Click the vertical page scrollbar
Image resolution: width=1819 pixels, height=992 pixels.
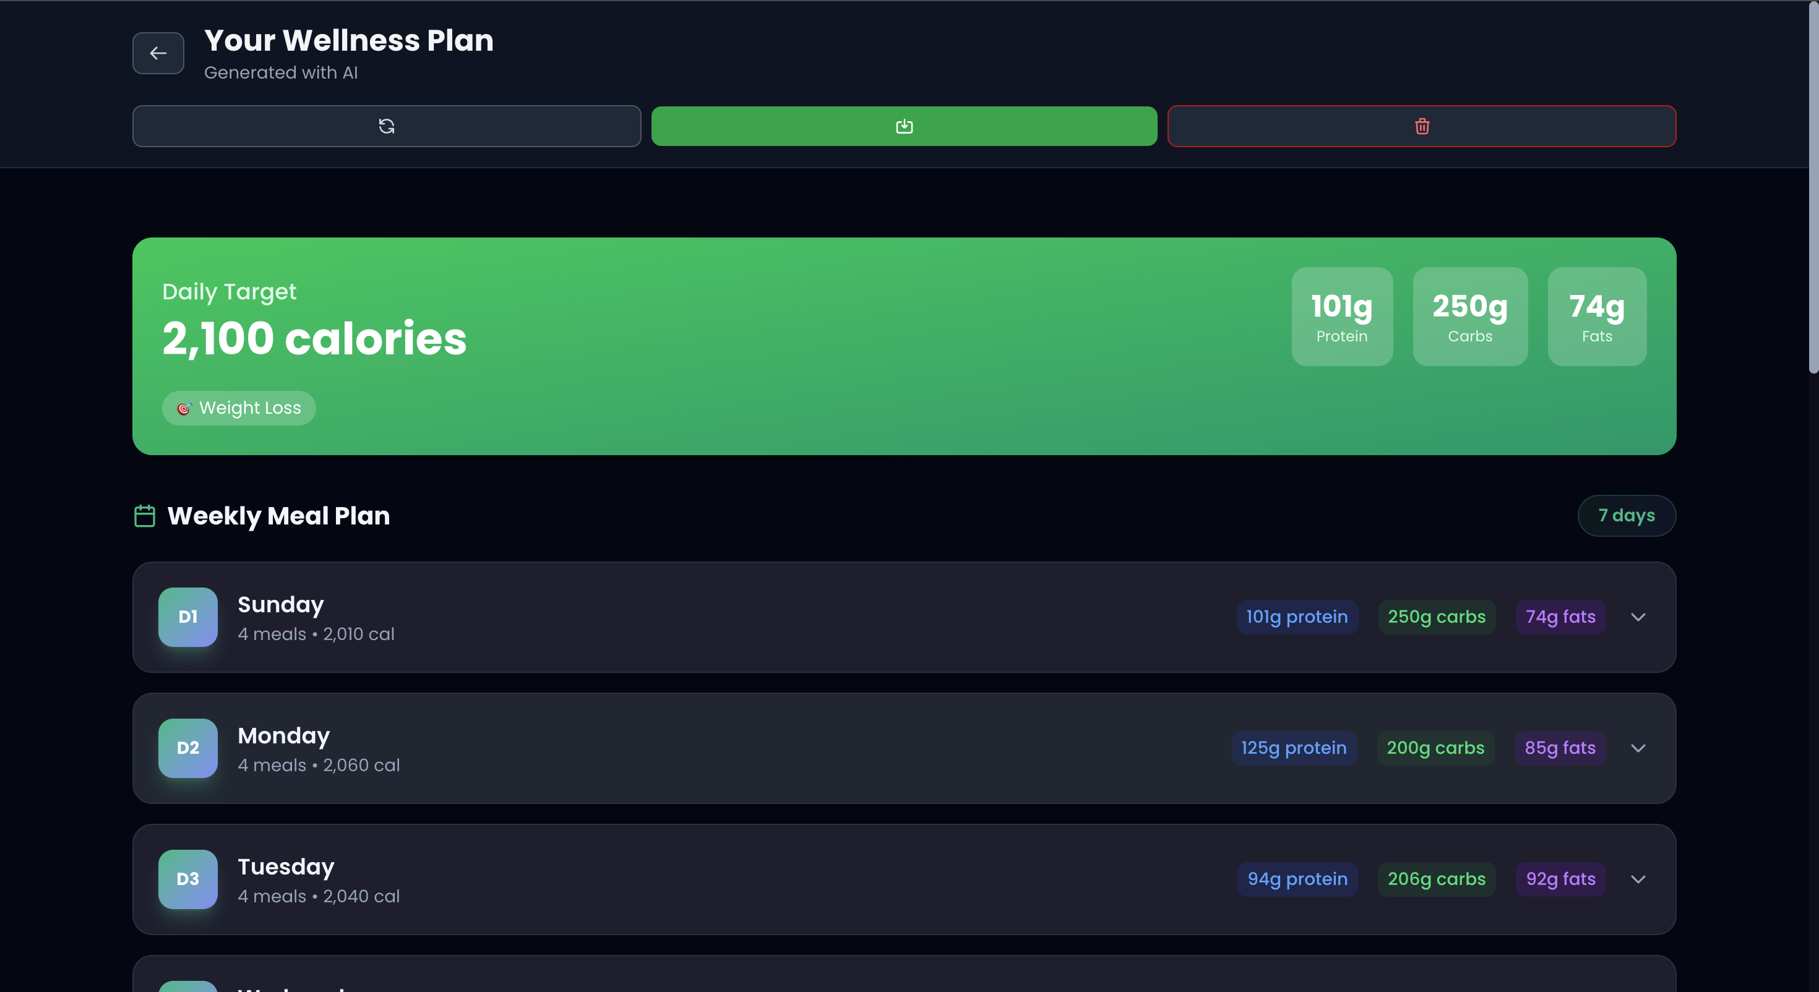click(1813, 187)
